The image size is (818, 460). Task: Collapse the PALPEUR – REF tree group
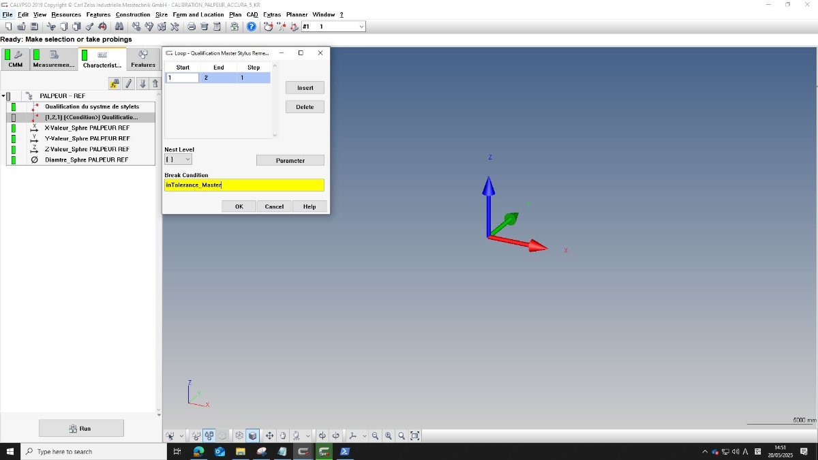(3, 96)
